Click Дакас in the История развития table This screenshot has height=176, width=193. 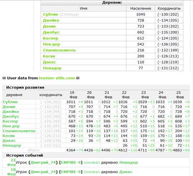click(x=9, y=140)
